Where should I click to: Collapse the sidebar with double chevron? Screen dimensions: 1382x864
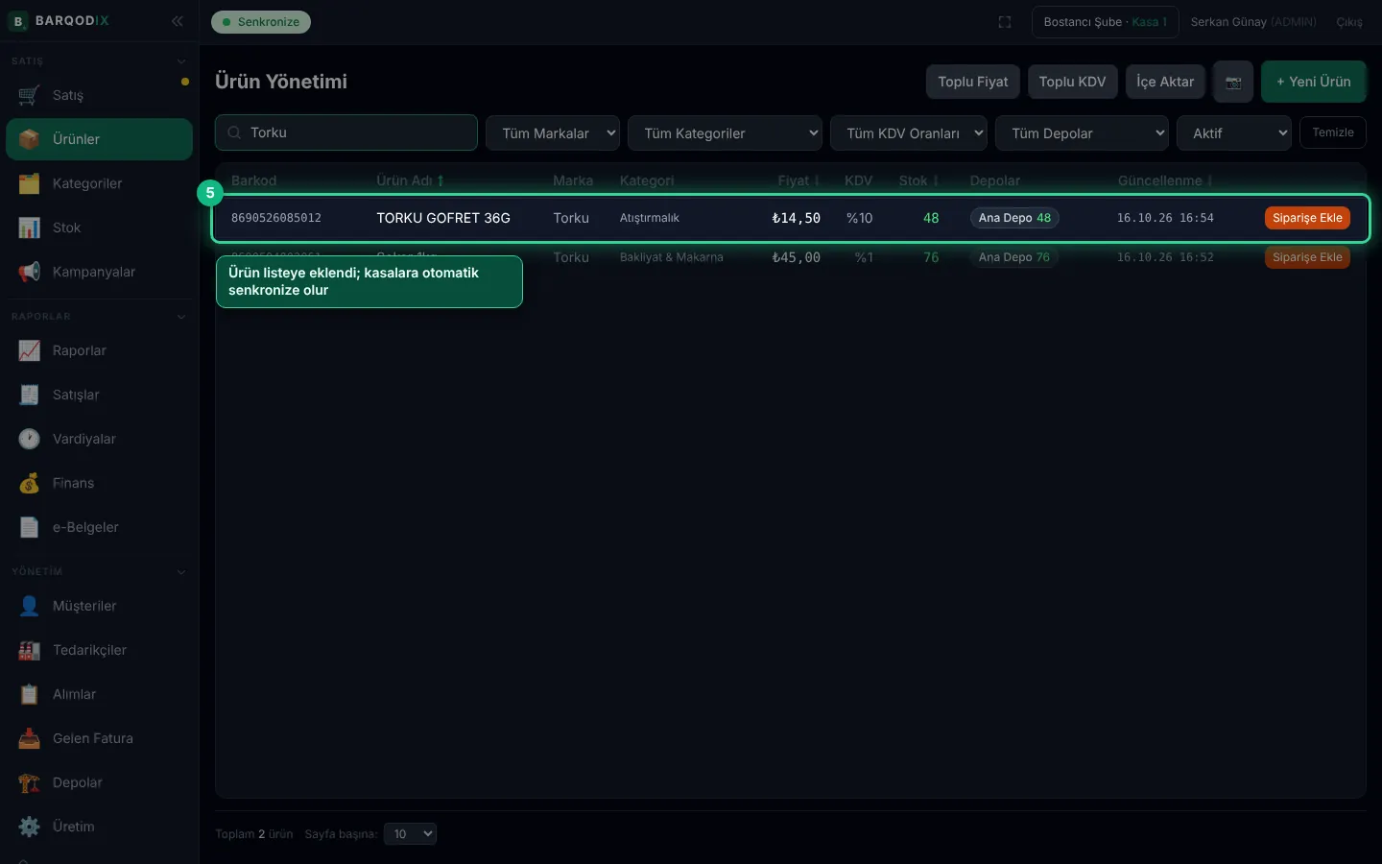click(178, 21)
